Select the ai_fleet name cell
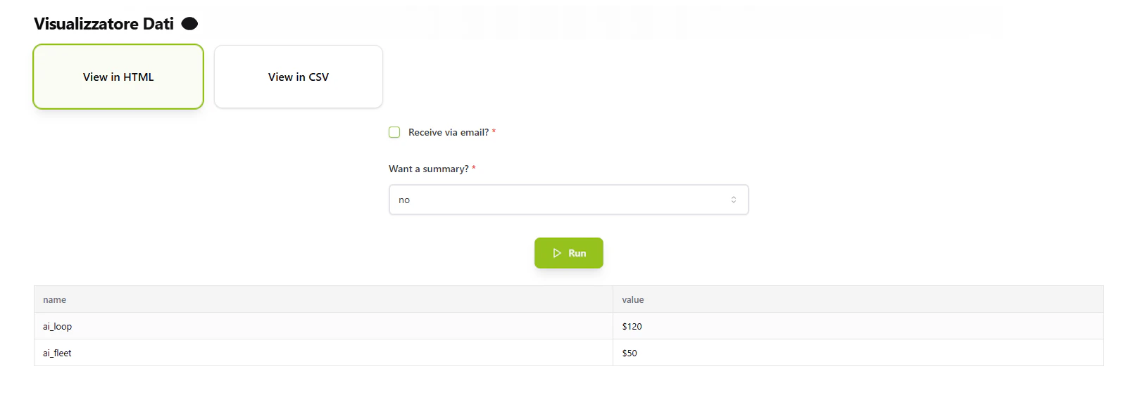 pos(56,353)
